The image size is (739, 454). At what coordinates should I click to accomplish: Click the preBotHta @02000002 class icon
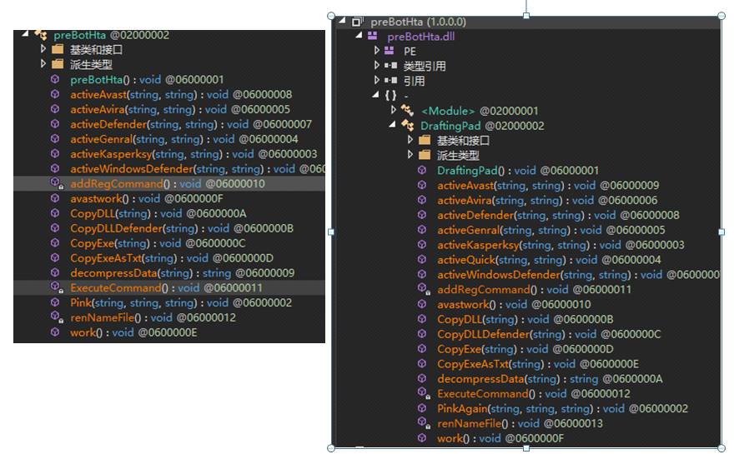click(x=39, y=35)
